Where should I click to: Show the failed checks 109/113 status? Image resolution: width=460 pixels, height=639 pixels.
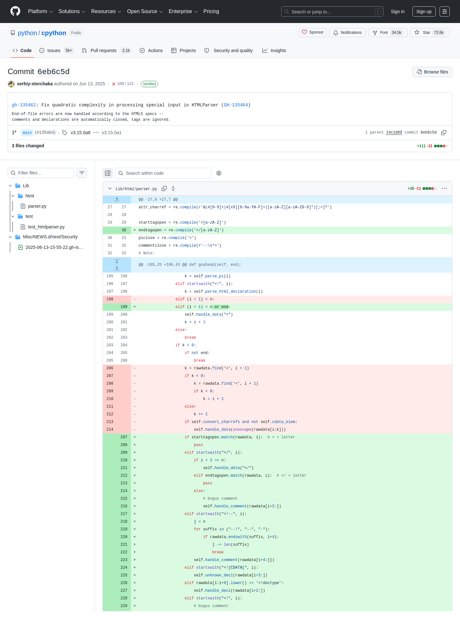point(123,84)
